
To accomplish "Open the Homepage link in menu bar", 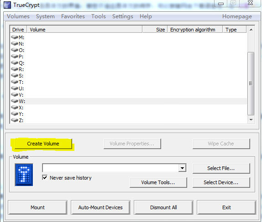I will 237,16.
